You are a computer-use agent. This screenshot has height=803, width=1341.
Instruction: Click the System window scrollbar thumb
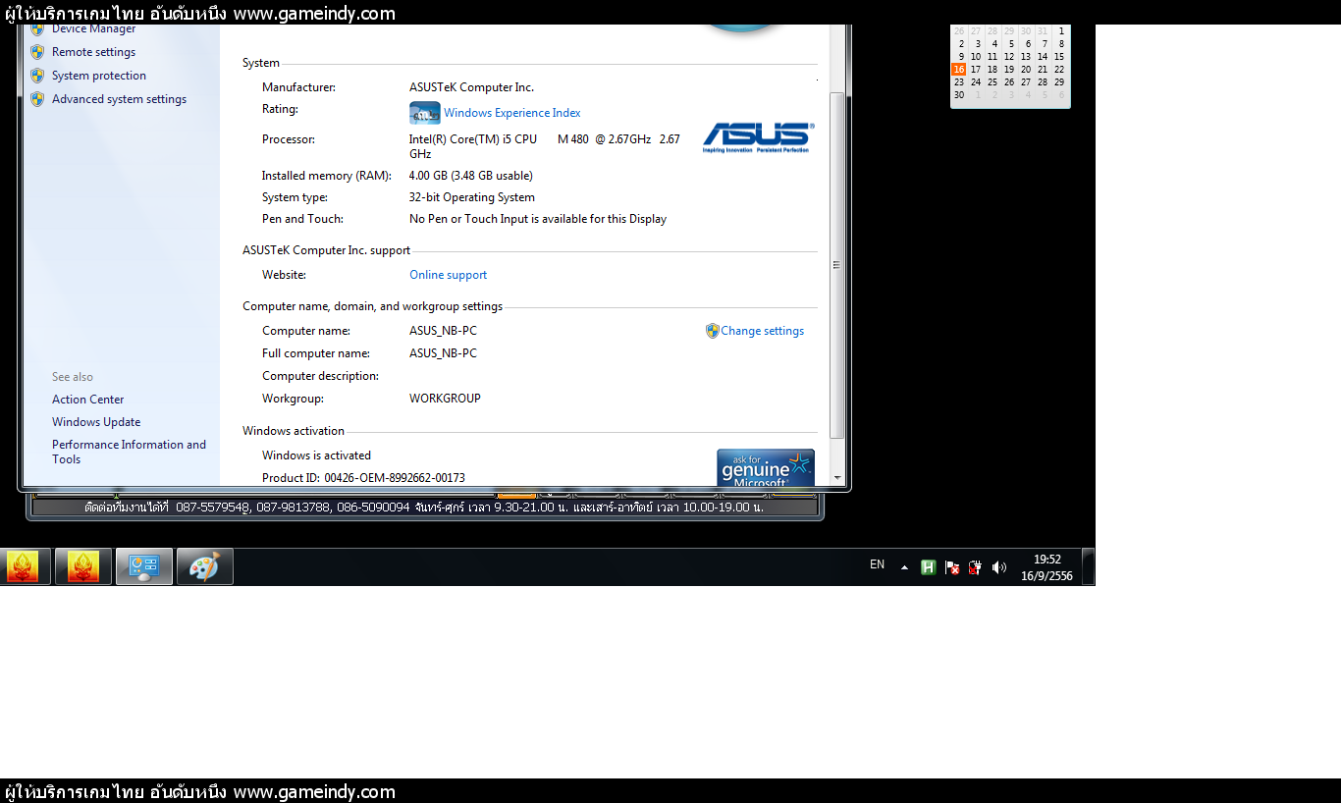[836, 265]
